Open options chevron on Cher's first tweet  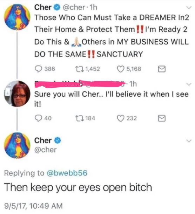tap(189, 7)
